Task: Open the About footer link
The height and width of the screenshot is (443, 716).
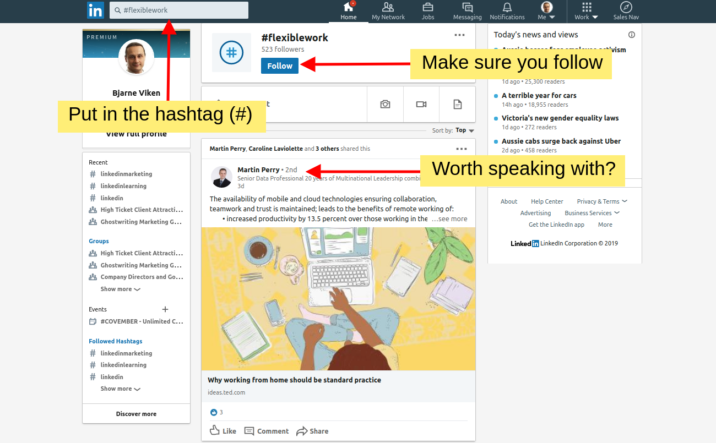Action: pos(509,201)
